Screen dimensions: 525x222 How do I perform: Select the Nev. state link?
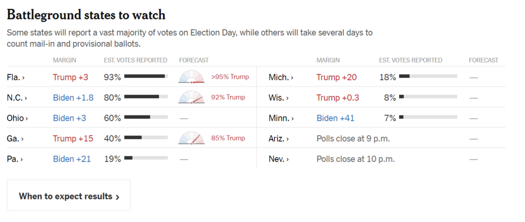click(x=279, y=159)
